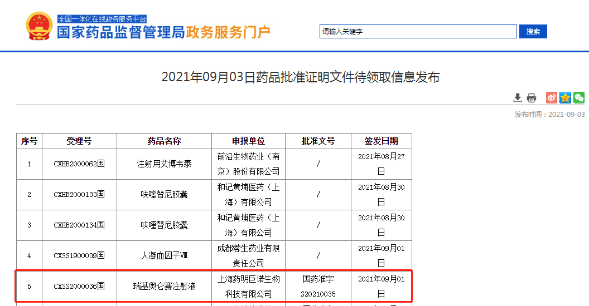Click serial number 1 cell

30,164
